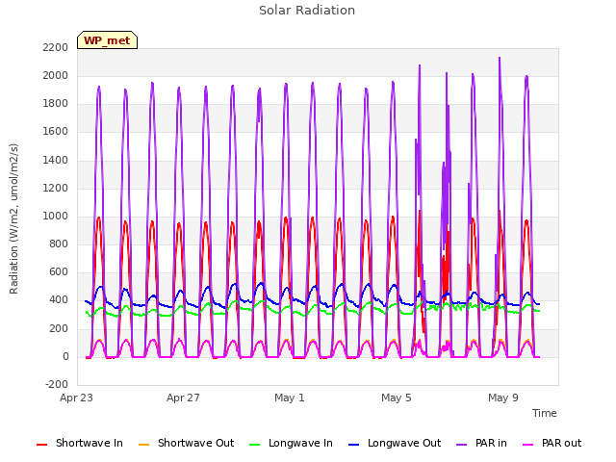Click the blue Longwave Out legend swatch
The height and width of the screenshot is (462, 616).
[354, 445]
